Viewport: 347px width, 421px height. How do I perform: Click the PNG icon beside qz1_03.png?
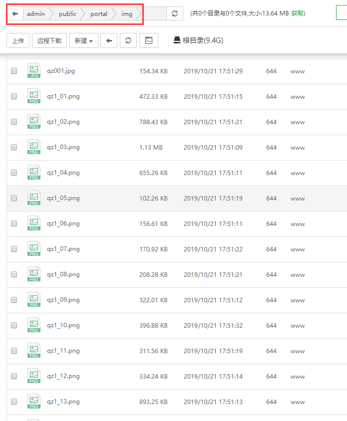pos(34,147)
